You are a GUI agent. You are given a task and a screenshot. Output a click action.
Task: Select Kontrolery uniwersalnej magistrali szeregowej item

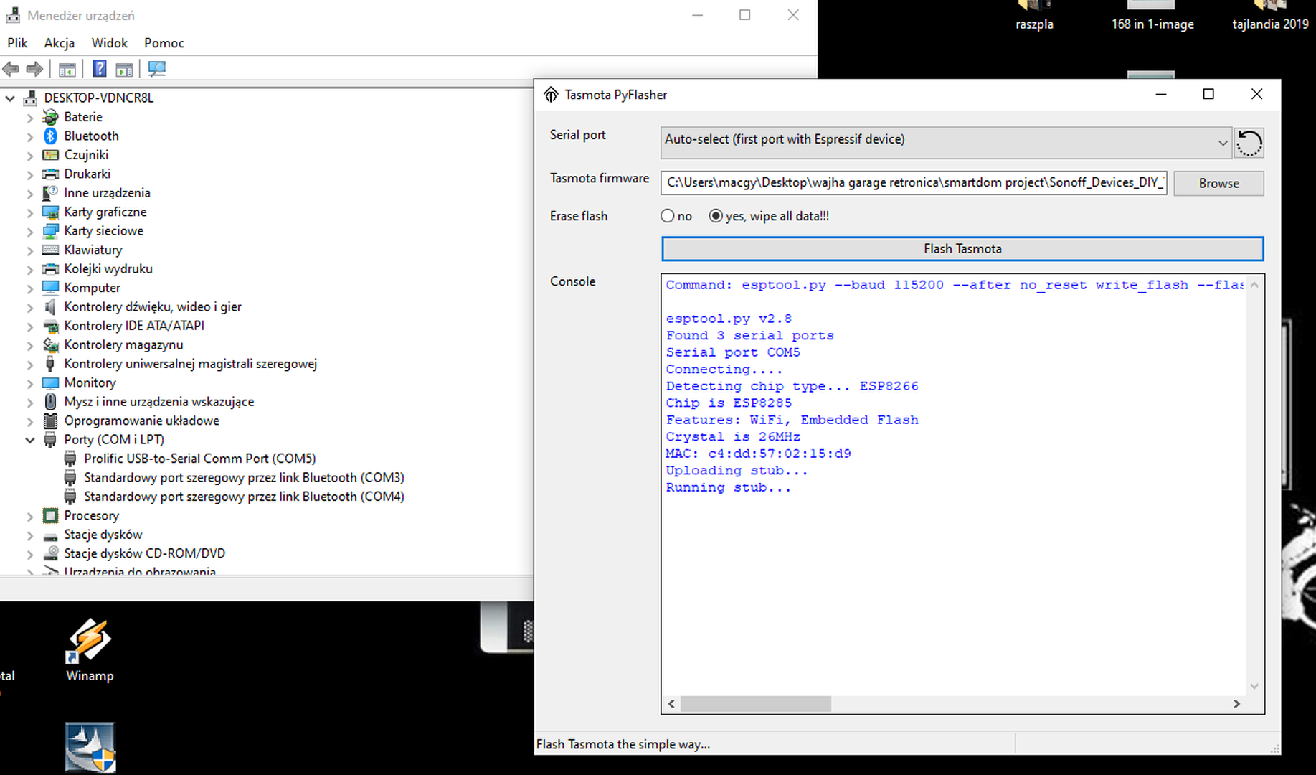pyautogui.click(x=190, y=364)
